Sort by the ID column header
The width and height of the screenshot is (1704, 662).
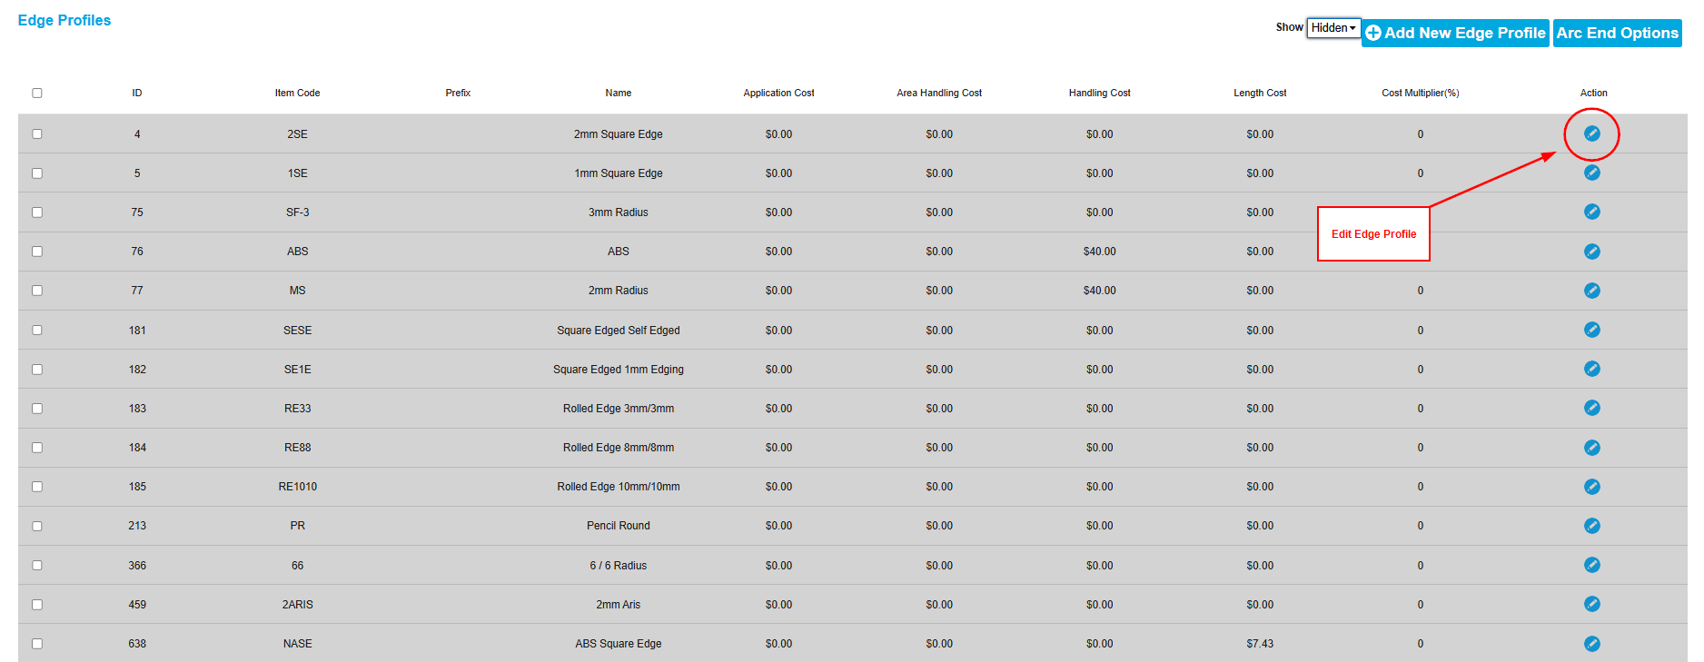pyautogui.click(x=137, y=93)
